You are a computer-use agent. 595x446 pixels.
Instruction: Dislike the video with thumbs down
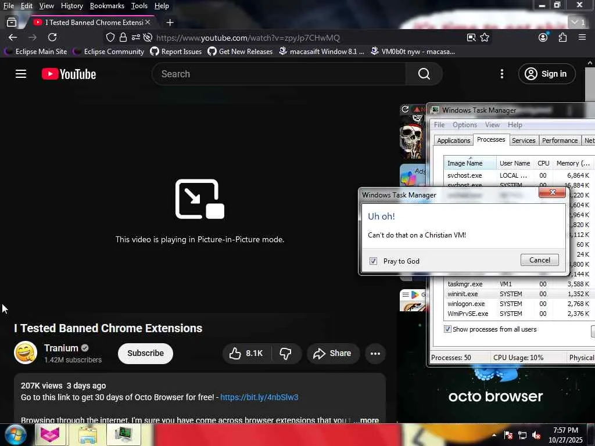tap(286, 354)
